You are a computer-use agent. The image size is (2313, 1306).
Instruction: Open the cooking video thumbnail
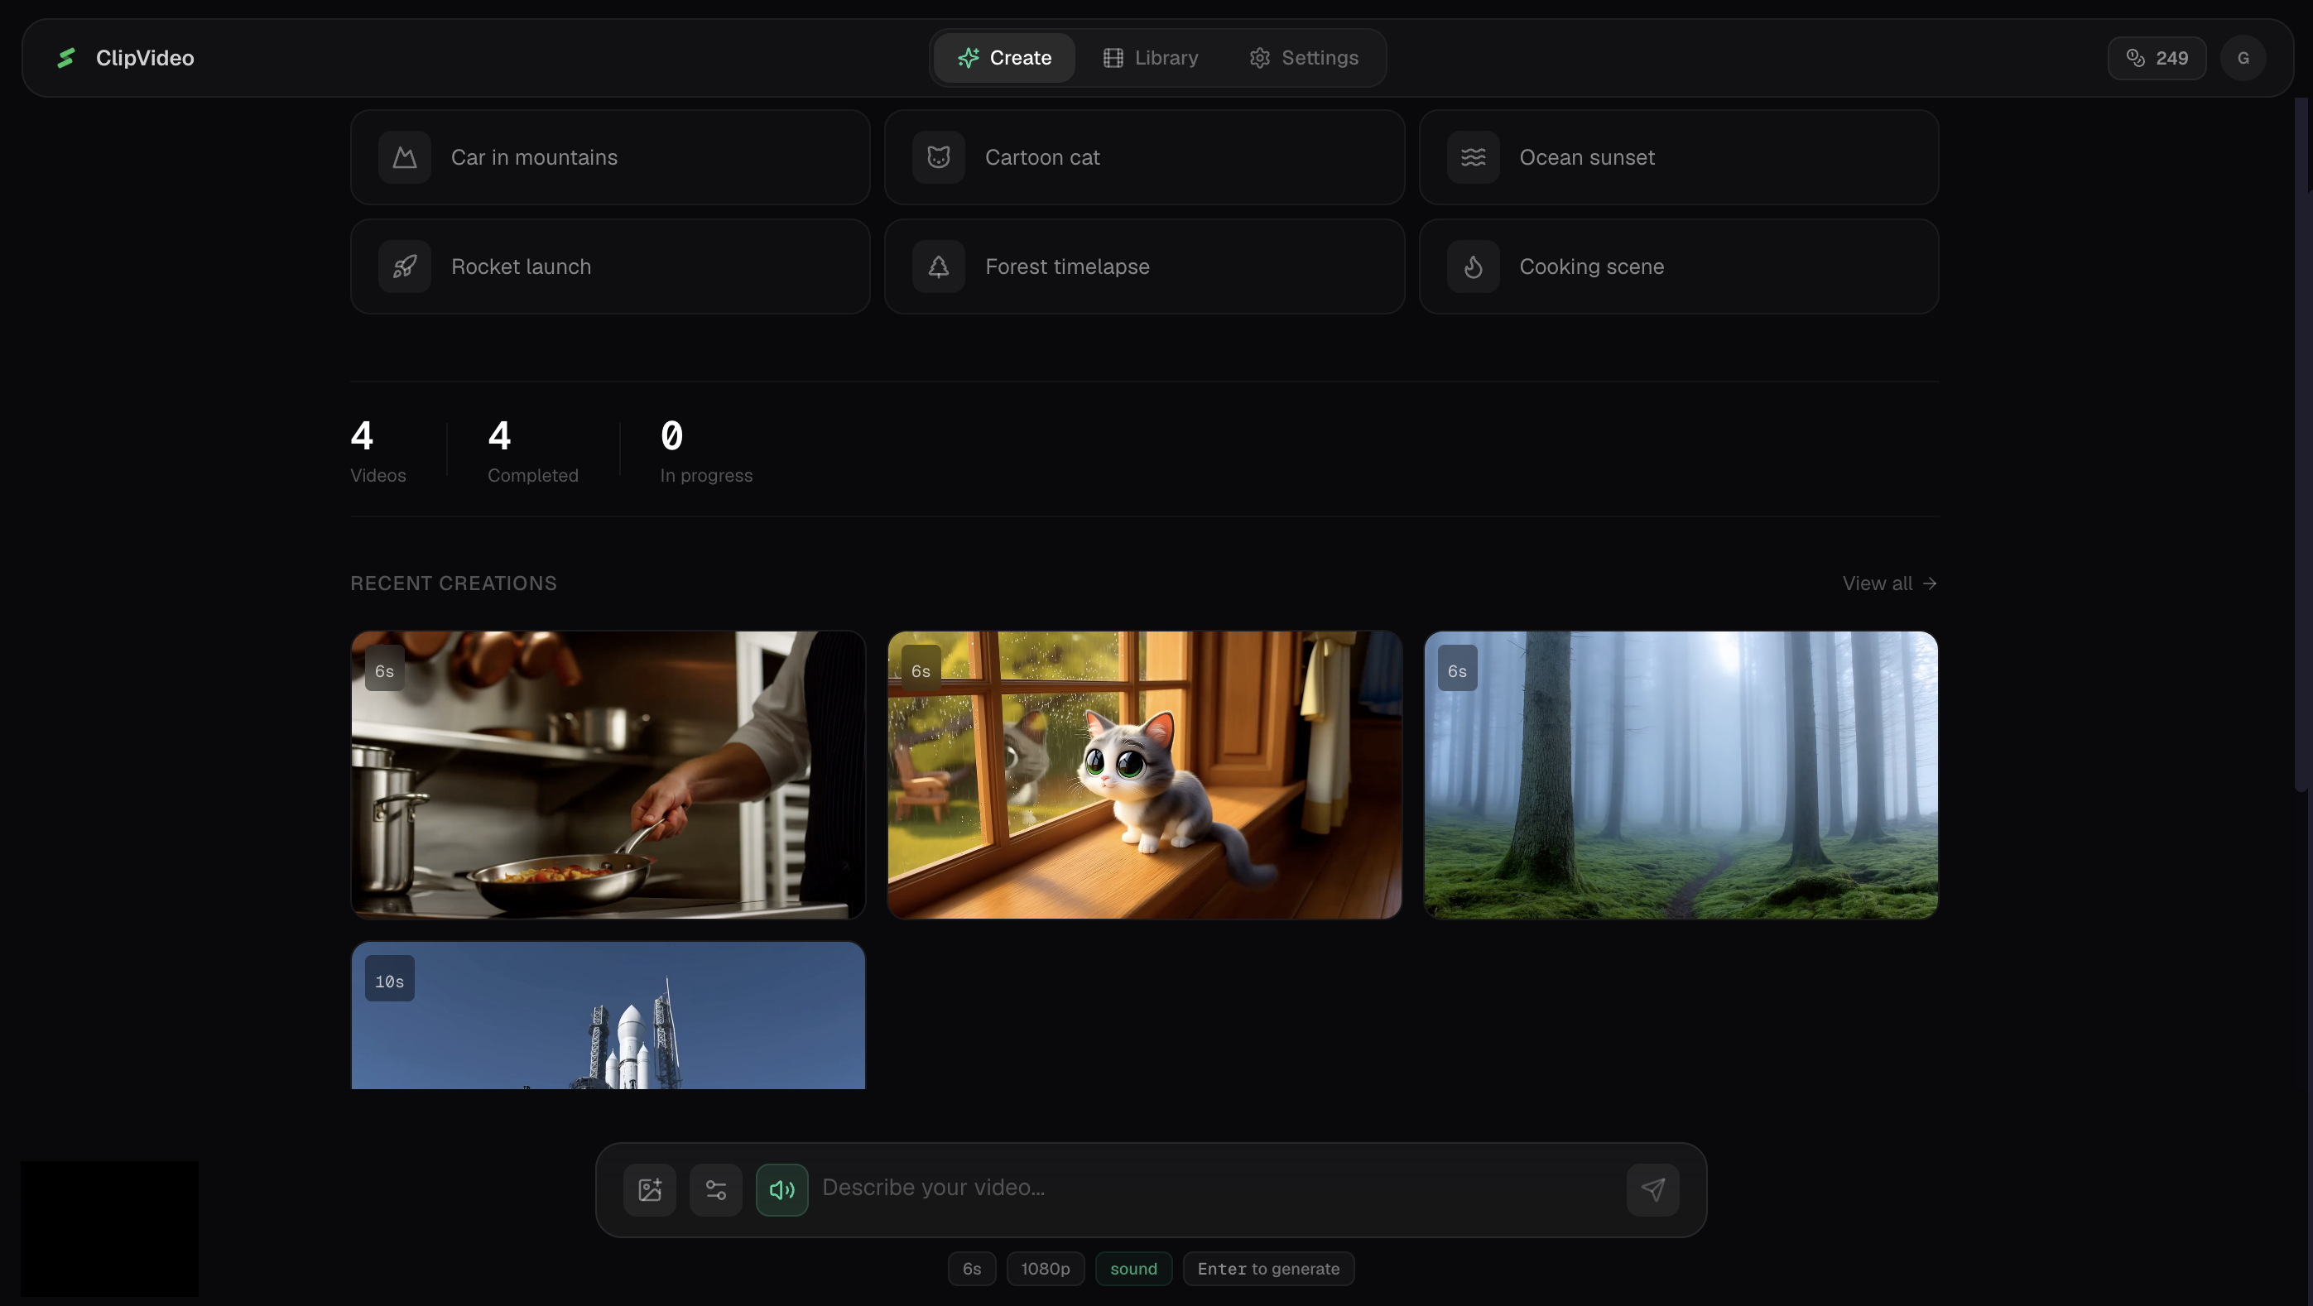607,775
